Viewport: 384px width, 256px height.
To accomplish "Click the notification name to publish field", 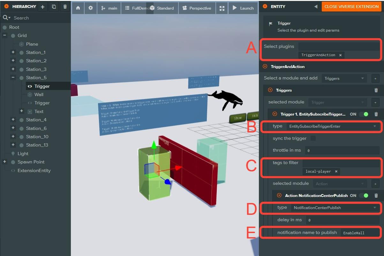I will click(x=360, y=233).
